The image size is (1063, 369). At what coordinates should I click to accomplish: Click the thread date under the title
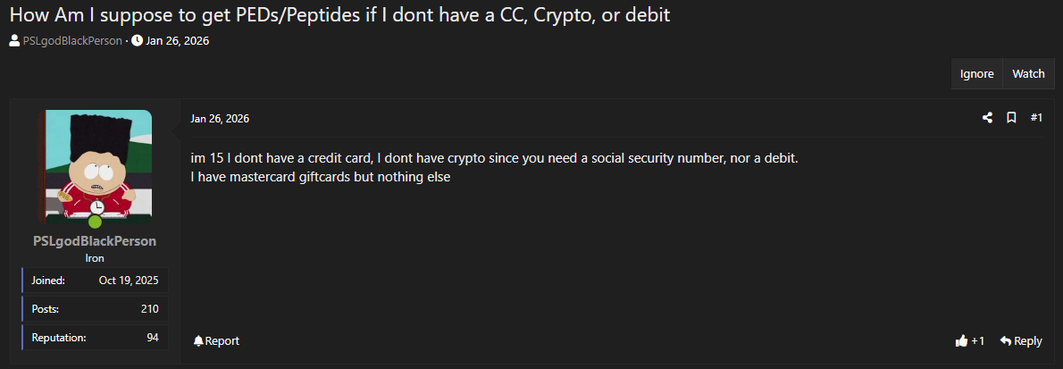pyautogui.click(x=177, y=40)
